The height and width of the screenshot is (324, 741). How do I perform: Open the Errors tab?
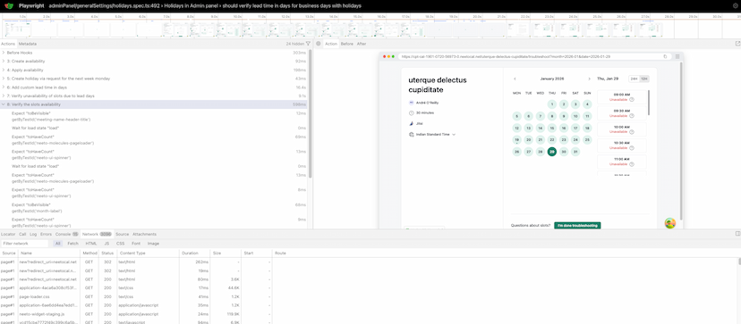tap(46, 234)
